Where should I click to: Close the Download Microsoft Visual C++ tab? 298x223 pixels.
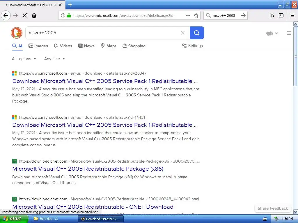(x=60, y=5)
